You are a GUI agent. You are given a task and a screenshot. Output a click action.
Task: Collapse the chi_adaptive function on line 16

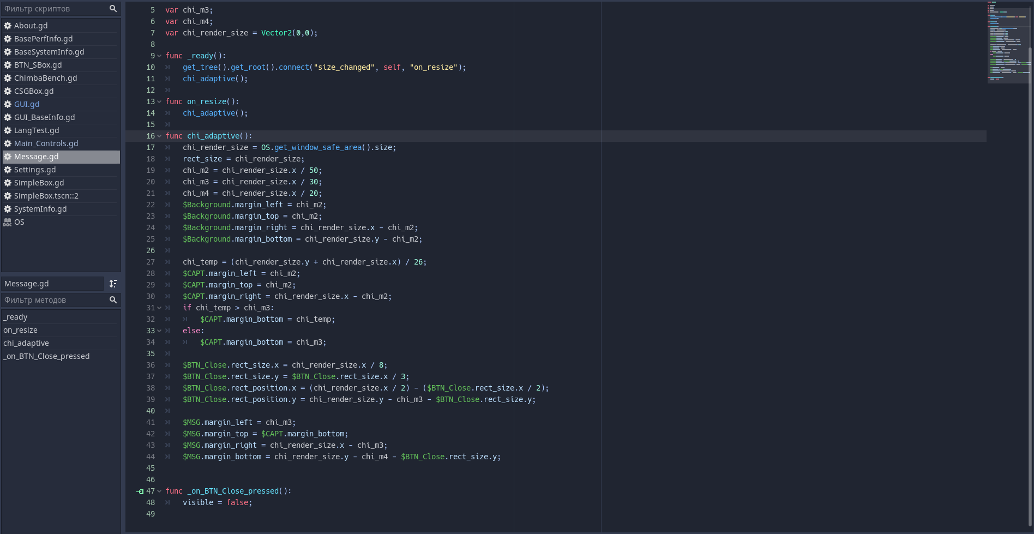[159, 136]
